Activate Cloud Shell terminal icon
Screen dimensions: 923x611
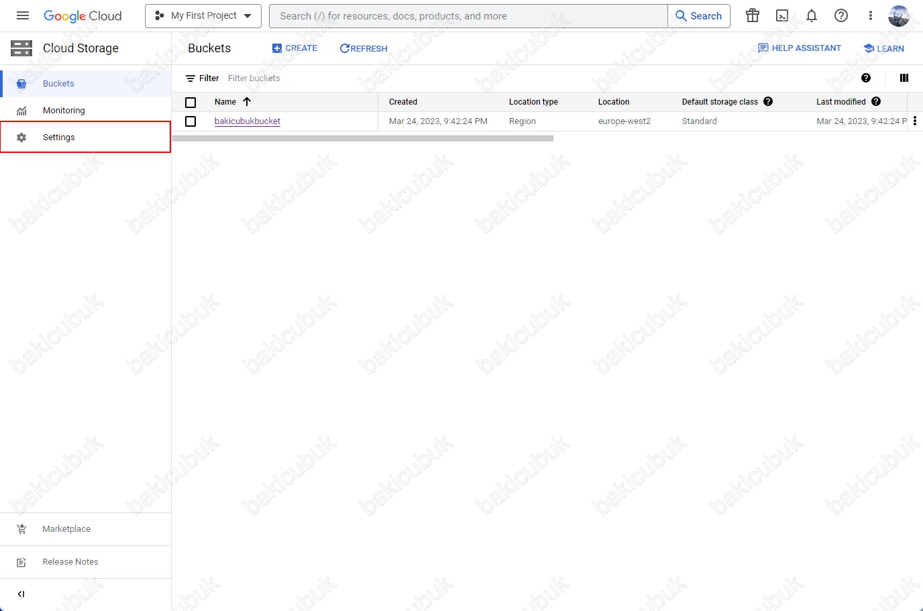click(x=782, y=15)
